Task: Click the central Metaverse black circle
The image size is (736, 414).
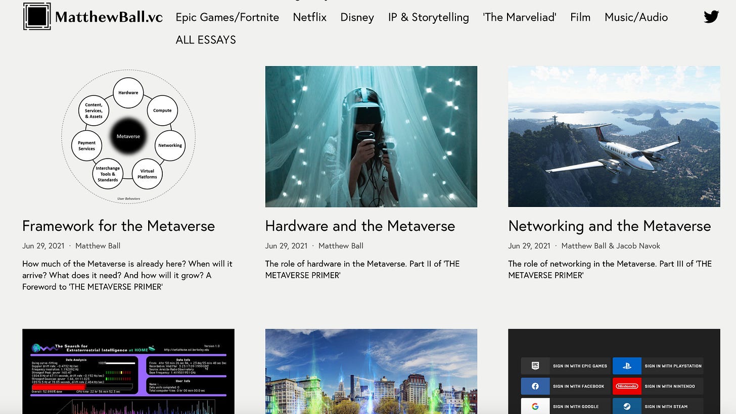Action: pos(128,136)
